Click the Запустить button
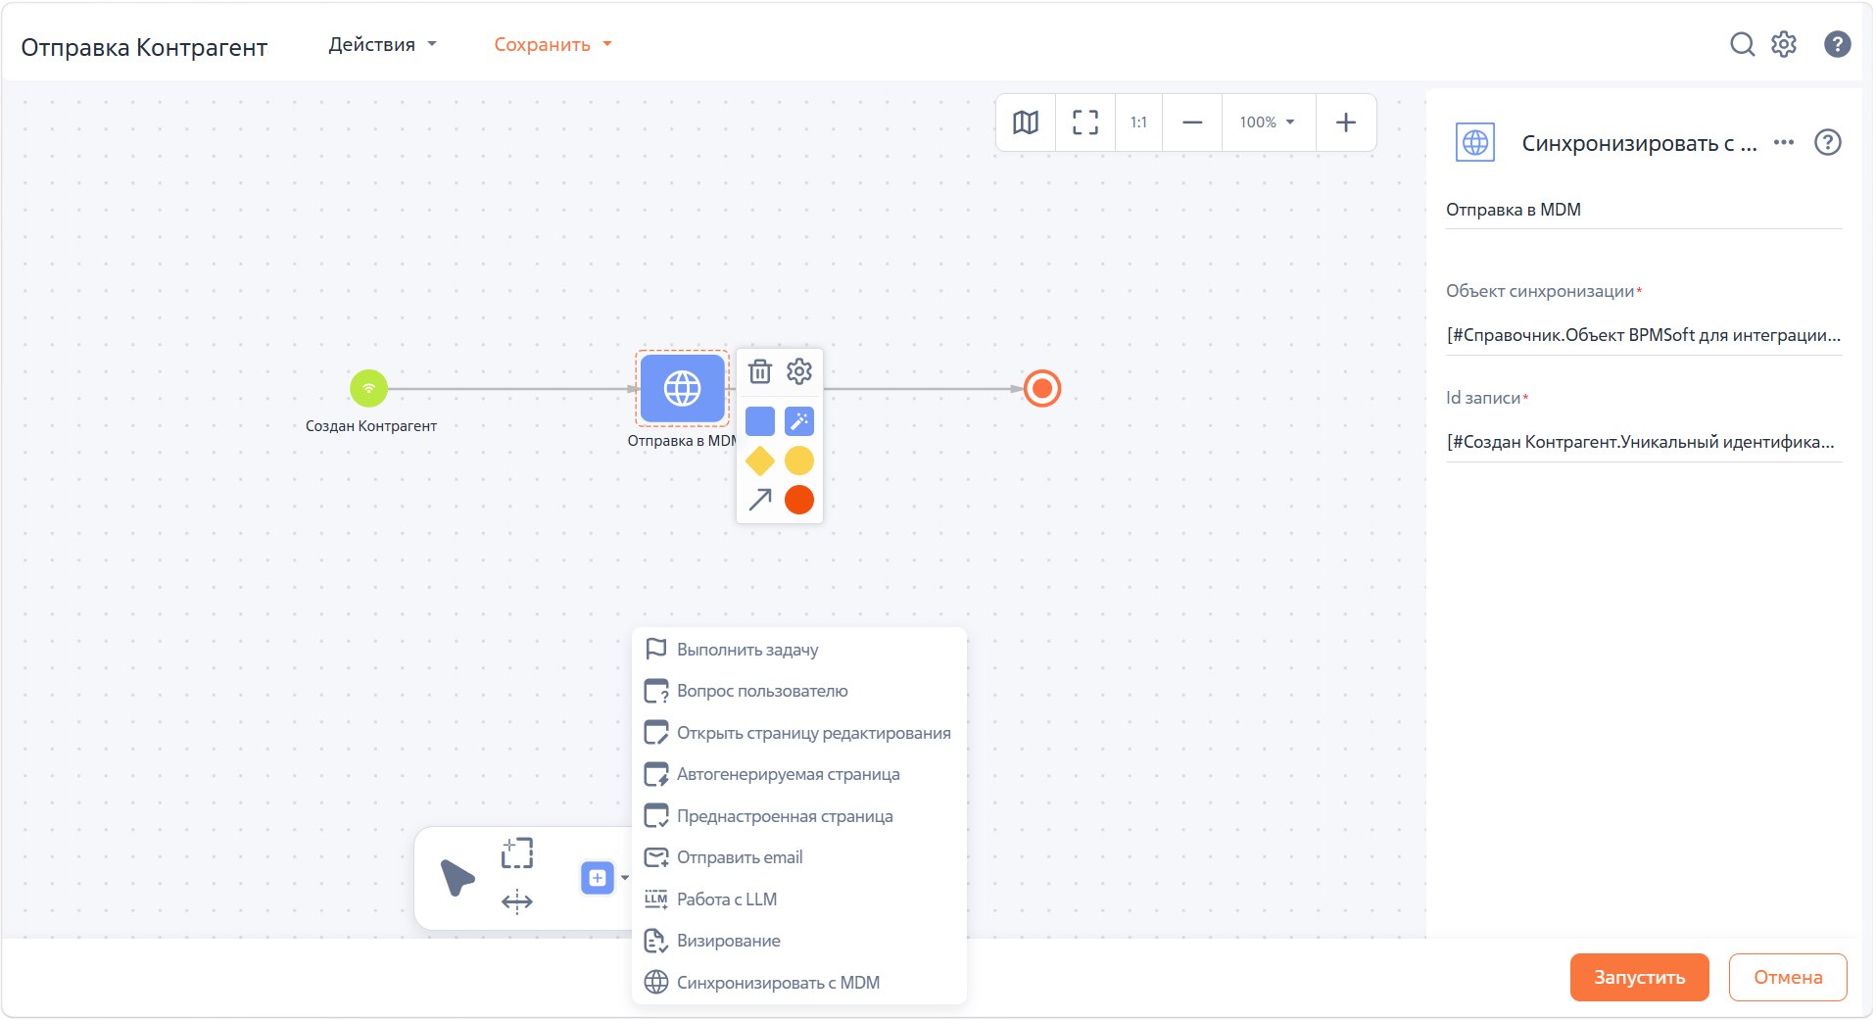Screen dimensions: 1876x1020 pyautogui.click(x=1639, y=977)
